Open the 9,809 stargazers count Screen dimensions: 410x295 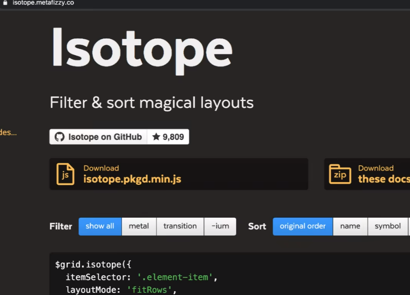tap(168, 136)
